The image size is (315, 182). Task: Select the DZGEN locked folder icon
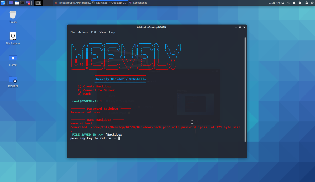[x=13, y=81]
